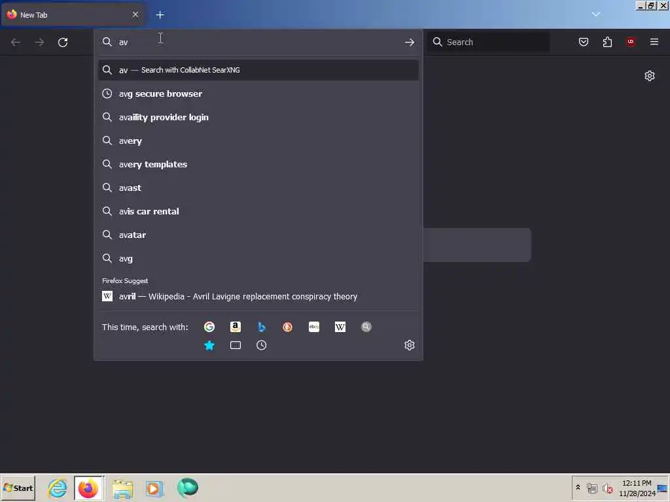This screenshot has width=670, height=502.
Task: Search with eBay icon
Action: [314, 327]
